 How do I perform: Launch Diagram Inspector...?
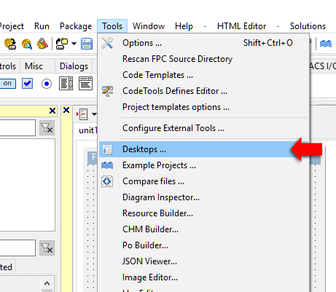coord(203,197)
